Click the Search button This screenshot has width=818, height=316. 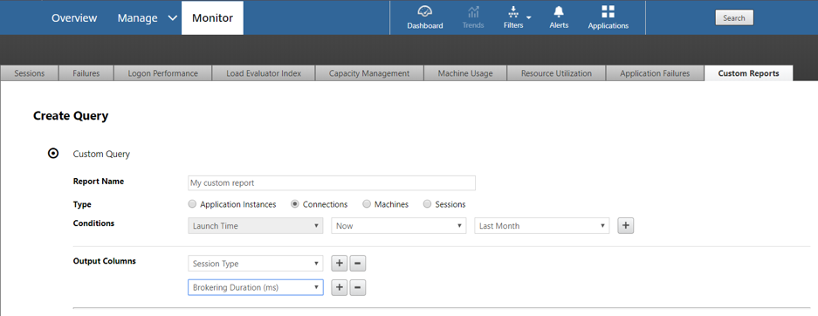734,17
